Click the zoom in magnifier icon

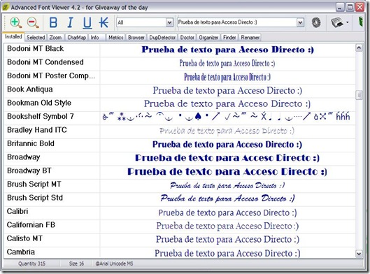16,22
